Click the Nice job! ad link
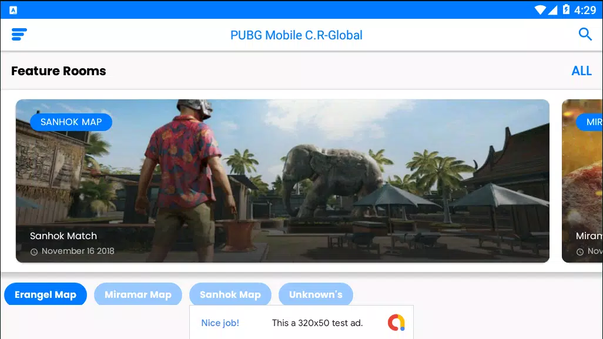This screenshot has width=603, height=339. coord(220,323)
